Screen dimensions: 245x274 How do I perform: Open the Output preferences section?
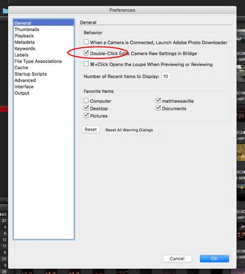click(44, 93)
